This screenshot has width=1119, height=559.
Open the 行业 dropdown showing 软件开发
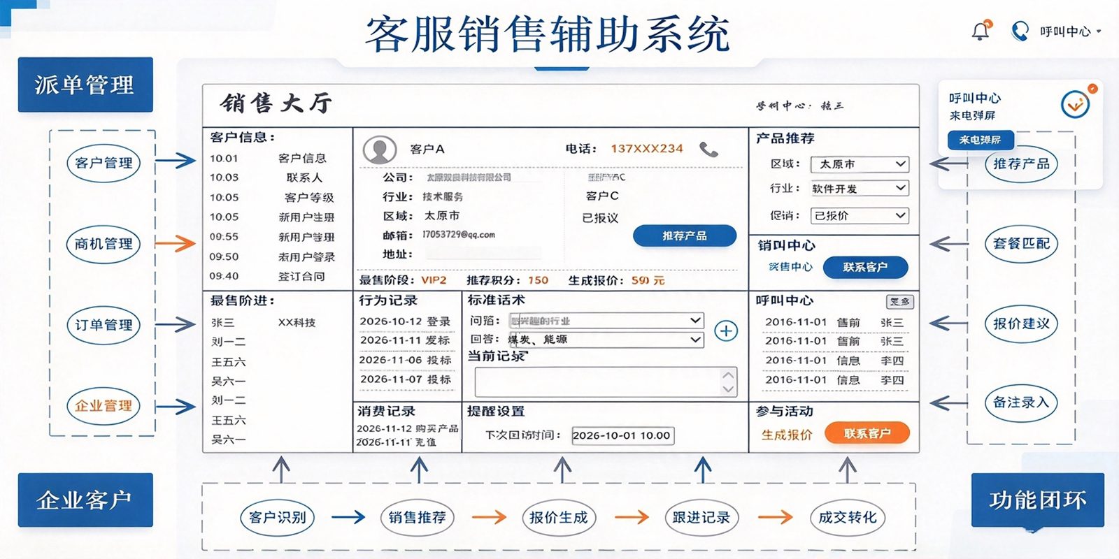coord(860,189)
